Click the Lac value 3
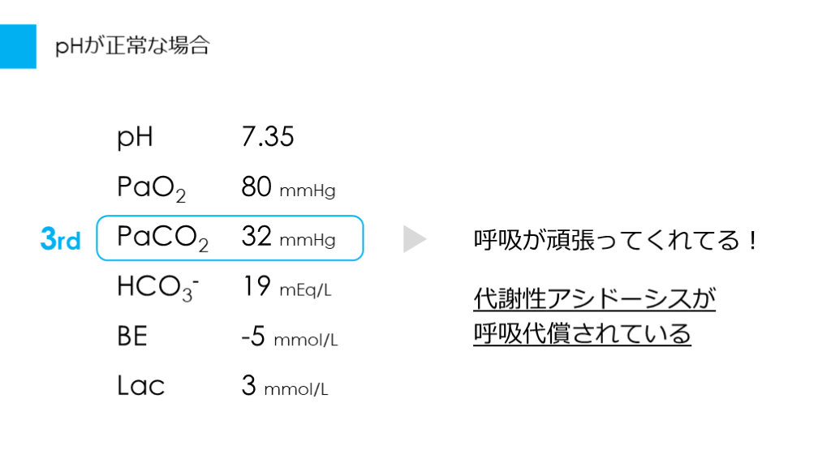This screenshot has width=831, height=467. [x=248, y=386]
